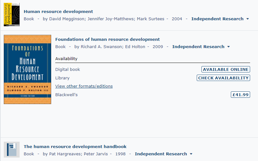
Task: Click the Blackwell's retailer label
Action: [x=66, y=95]
